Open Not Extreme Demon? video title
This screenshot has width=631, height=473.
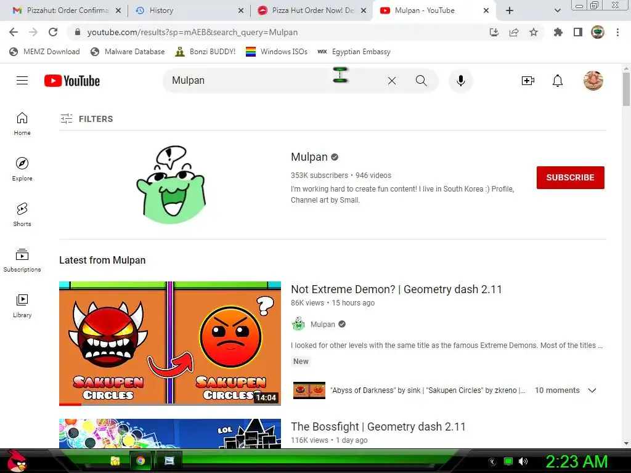tap(396, 289)
